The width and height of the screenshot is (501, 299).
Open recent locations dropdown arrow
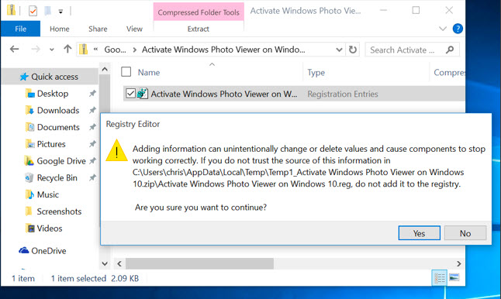point(52,50)
